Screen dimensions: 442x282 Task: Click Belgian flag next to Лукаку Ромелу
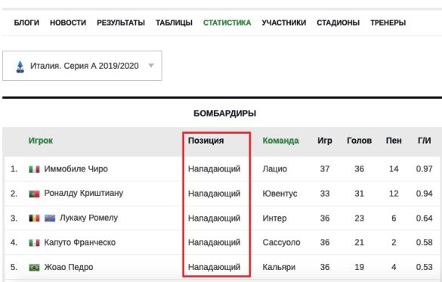coord(34,218)
